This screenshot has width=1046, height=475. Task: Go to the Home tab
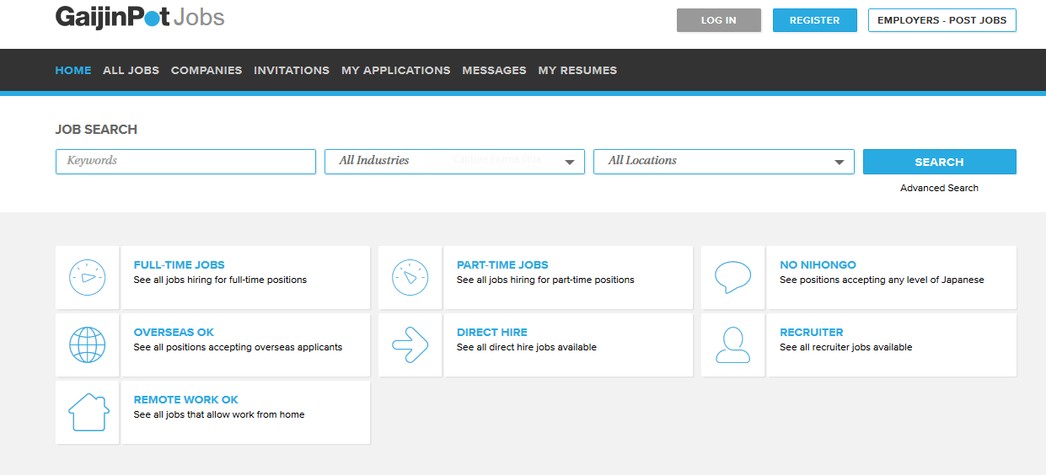(x=73, y=70)
